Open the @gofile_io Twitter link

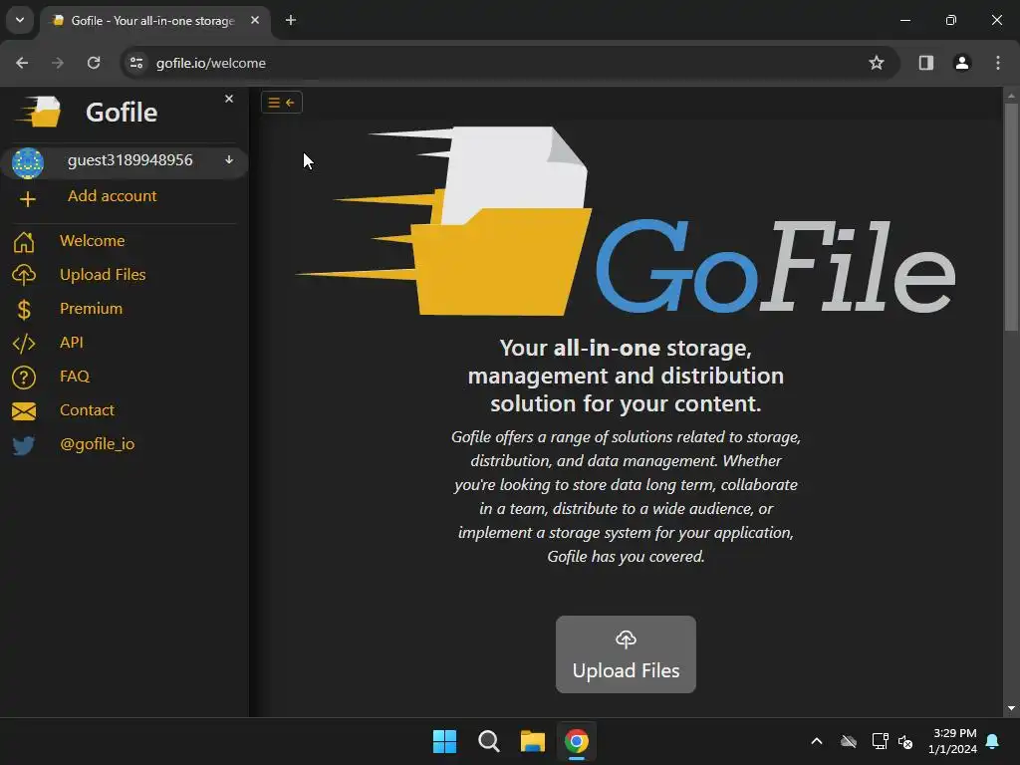(x=98, y=443)
